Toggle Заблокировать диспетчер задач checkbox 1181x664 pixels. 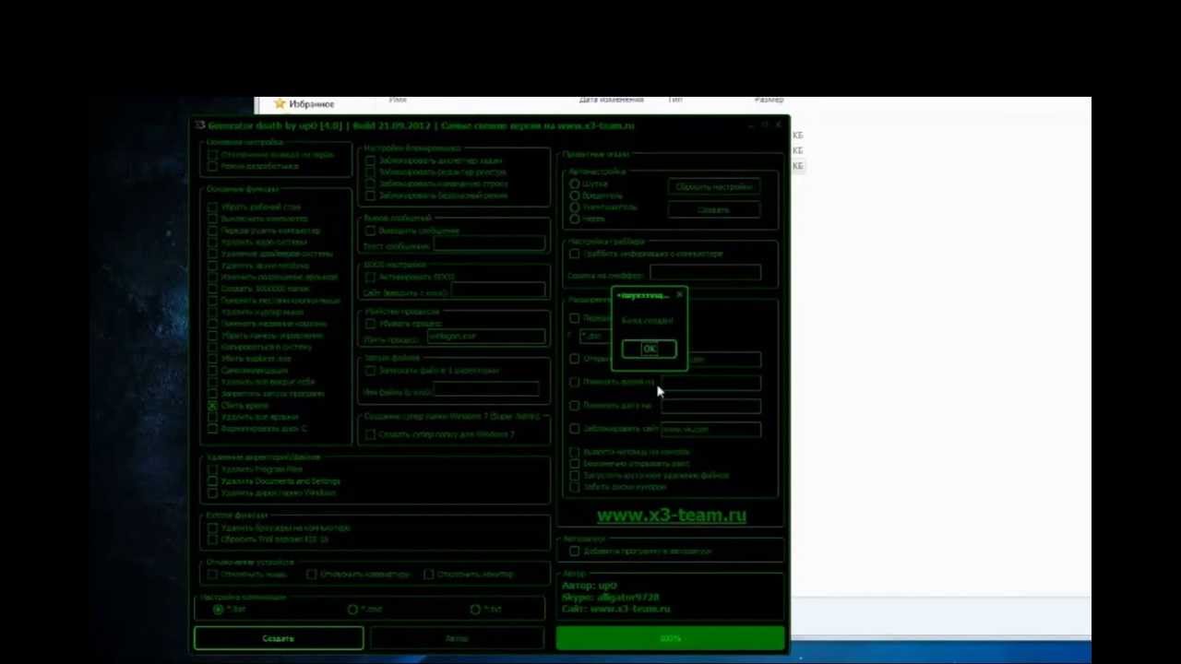tap(371, 160)
